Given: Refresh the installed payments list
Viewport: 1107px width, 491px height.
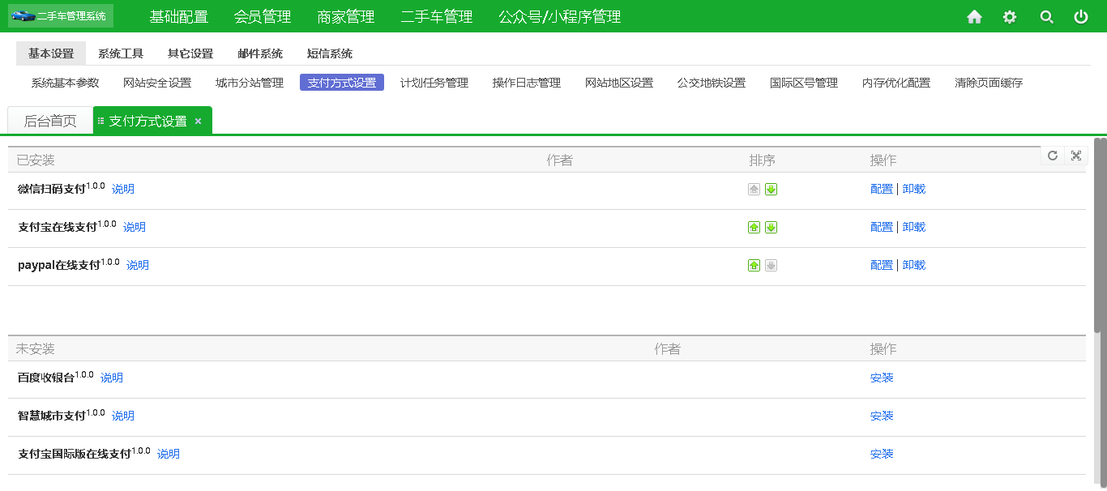Looking at the screenshot, I should click(x=1052, y=156).
